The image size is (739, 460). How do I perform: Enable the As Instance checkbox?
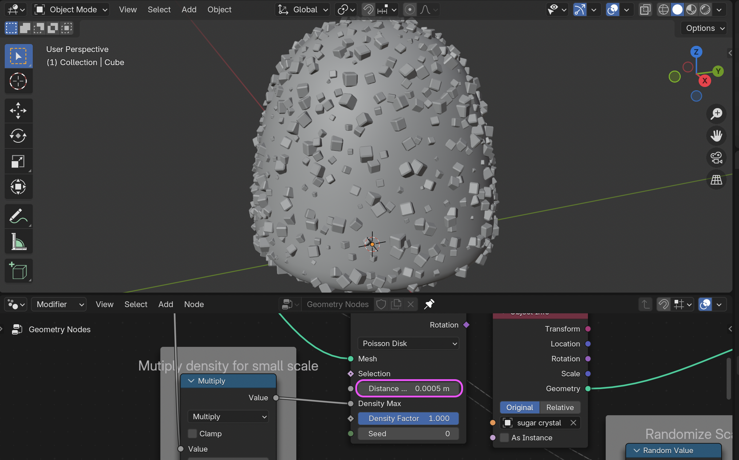tap(505, 437)
